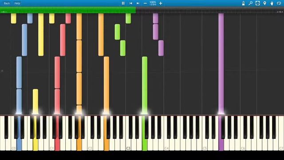
Task: Skip forward to the next section
Action: pos(138,3)
